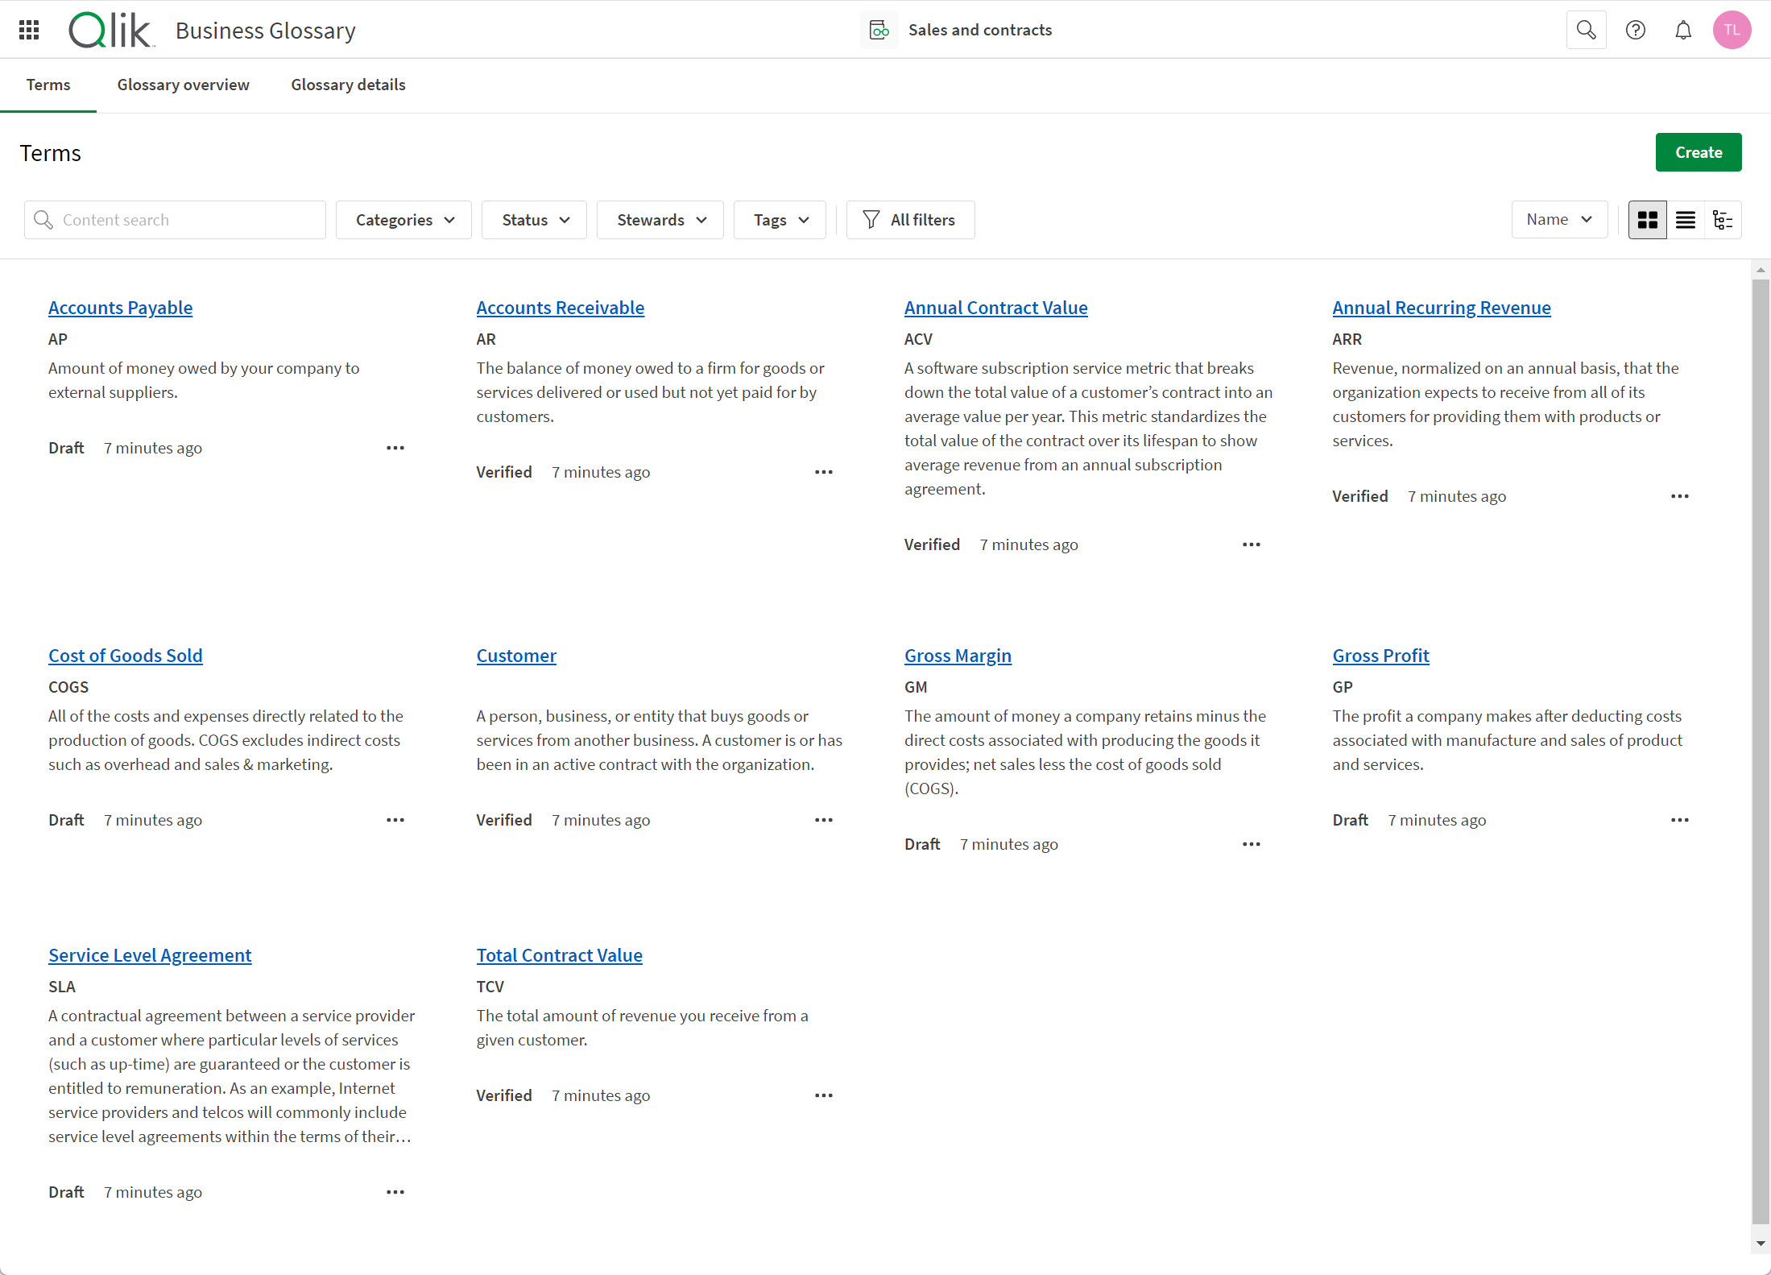
Task: Click the notifications bell icon
Action: (x=1682, y=29)
